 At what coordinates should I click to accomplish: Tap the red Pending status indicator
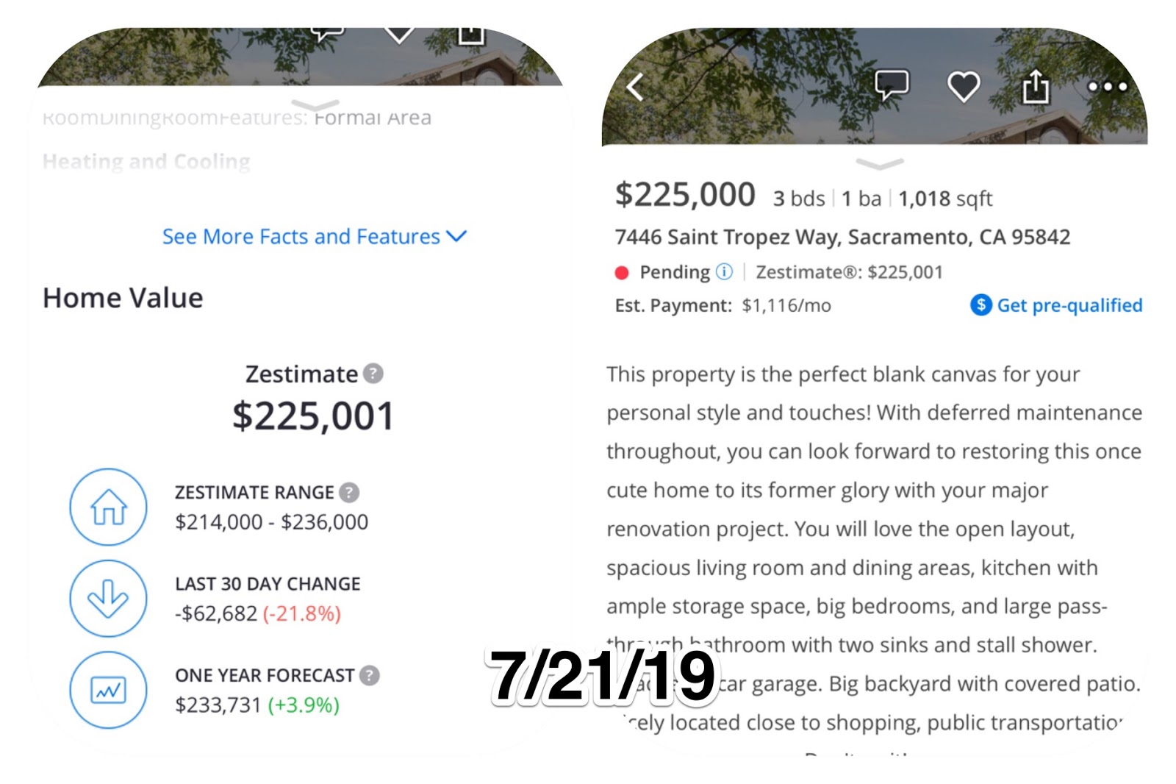(x=621, y=272)
